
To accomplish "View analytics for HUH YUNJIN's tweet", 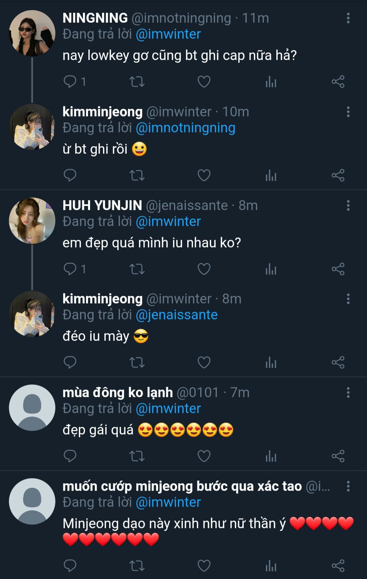I will (x=271, y=269).
